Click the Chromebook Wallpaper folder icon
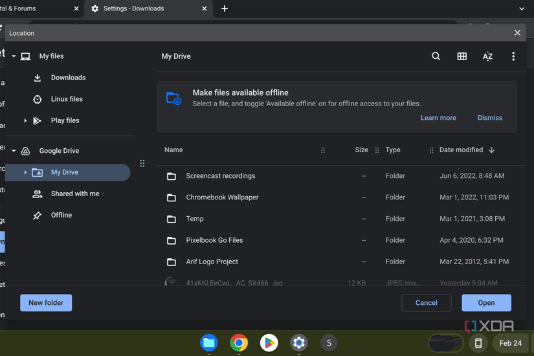This screenshot has height=356, width=534. (x=172, y=197)
